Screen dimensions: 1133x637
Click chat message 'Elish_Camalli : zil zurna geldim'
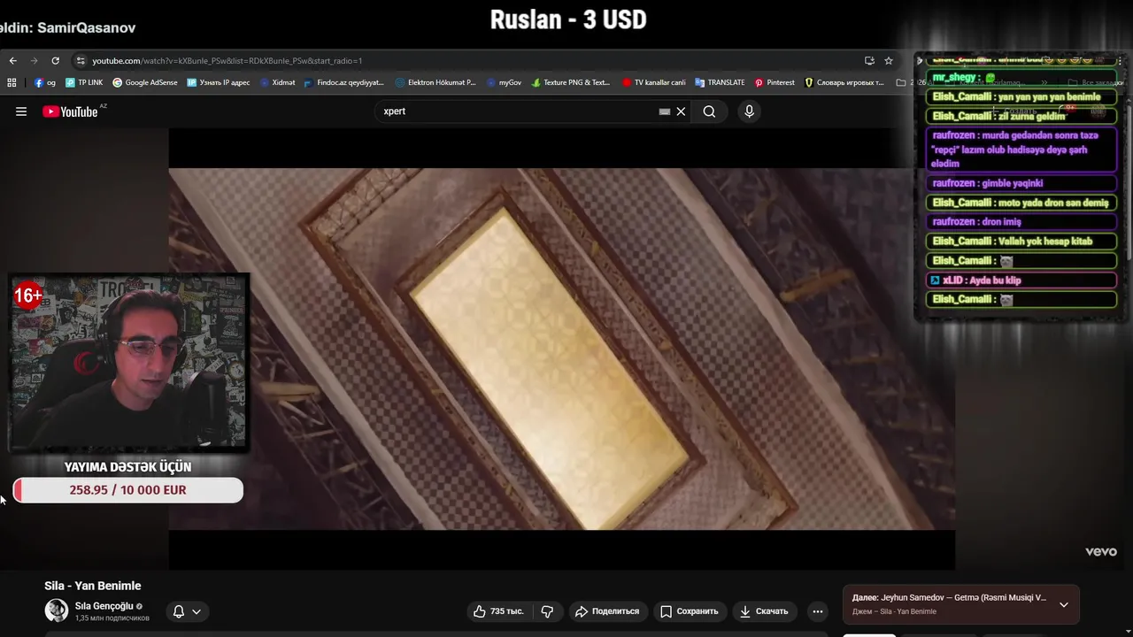(x=1020, y=116)
